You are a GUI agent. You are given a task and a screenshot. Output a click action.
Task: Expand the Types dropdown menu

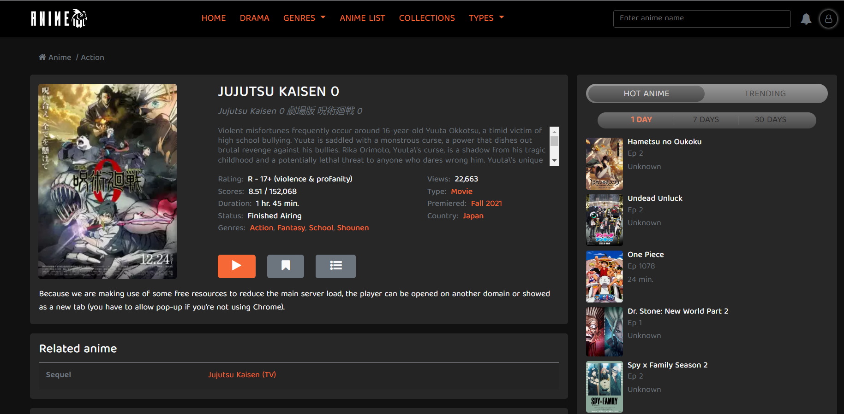point(486,18)
